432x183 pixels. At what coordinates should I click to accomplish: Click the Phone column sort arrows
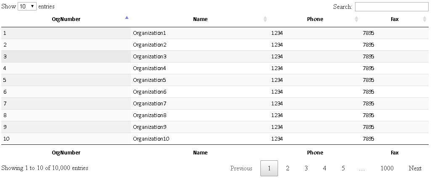pyautogui.click(x=356, y=19)
